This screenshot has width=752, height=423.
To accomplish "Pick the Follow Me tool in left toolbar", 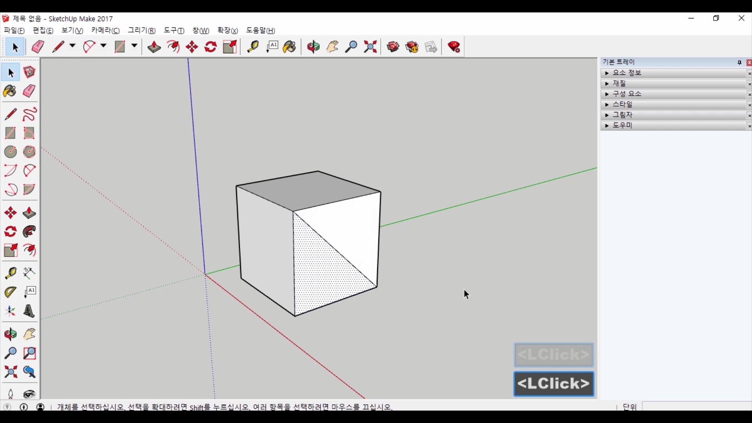I will point(29,232).
